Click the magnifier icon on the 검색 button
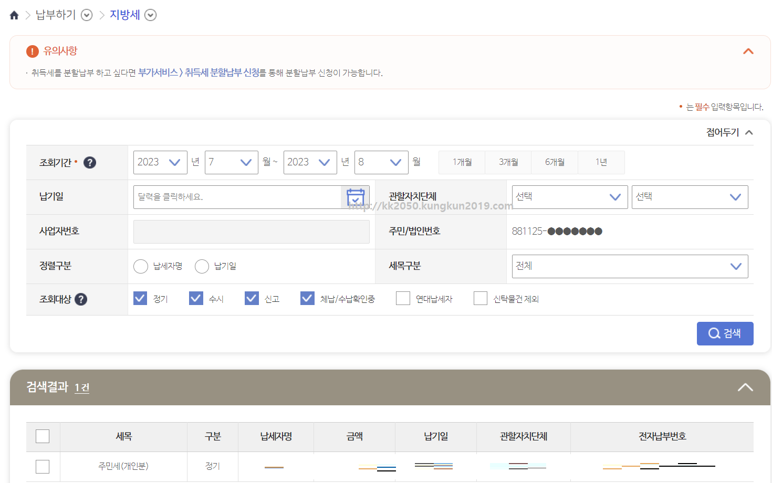772x483 pixels. coord(714,333)
